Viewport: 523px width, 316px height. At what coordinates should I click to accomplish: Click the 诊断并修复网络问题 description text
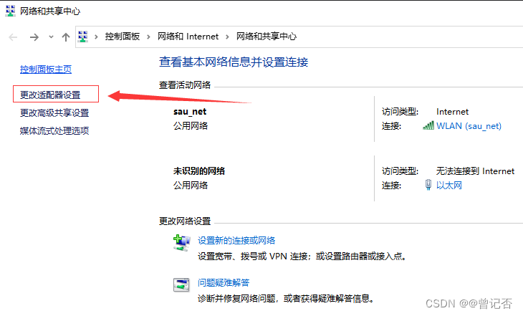click(286, 298)
